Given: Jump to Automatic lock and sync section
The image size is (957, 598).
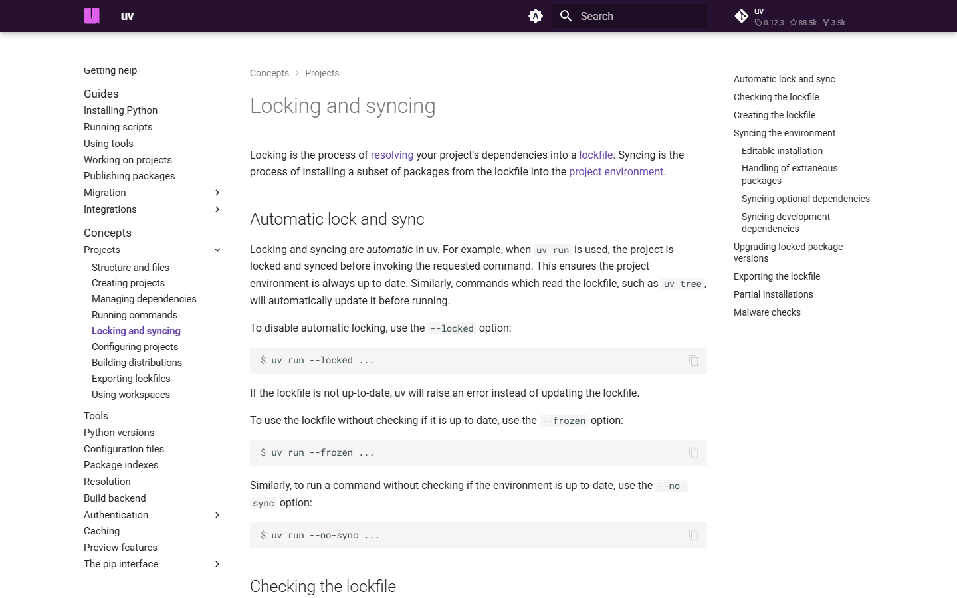Looking at the screenshot, I should (x=784, y=79).
